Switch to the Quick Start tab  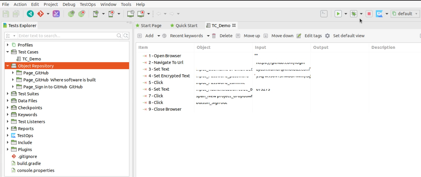(x=184, y=26)
